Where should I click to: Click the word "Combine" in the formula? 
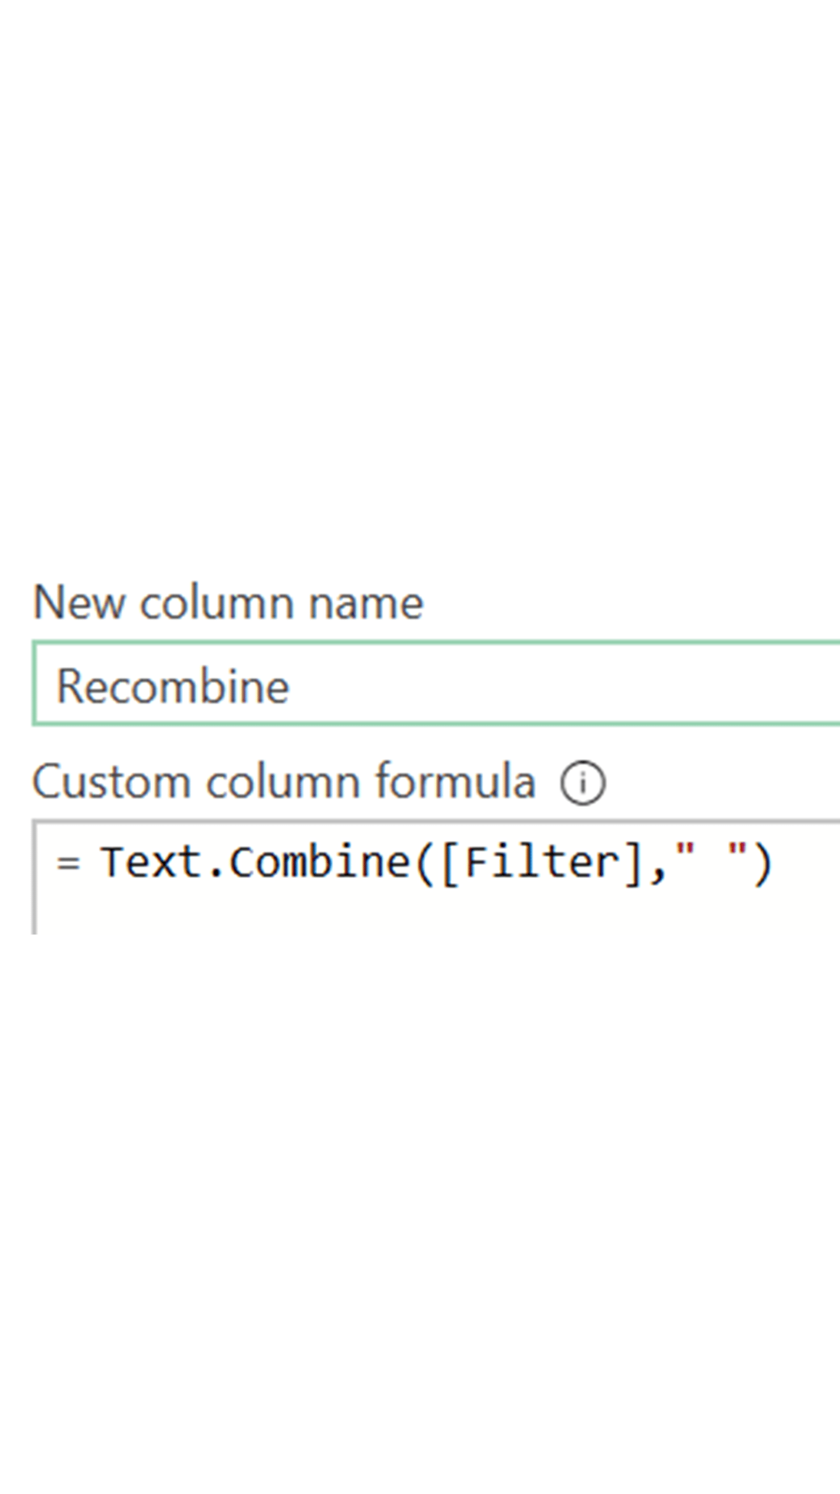320,862
